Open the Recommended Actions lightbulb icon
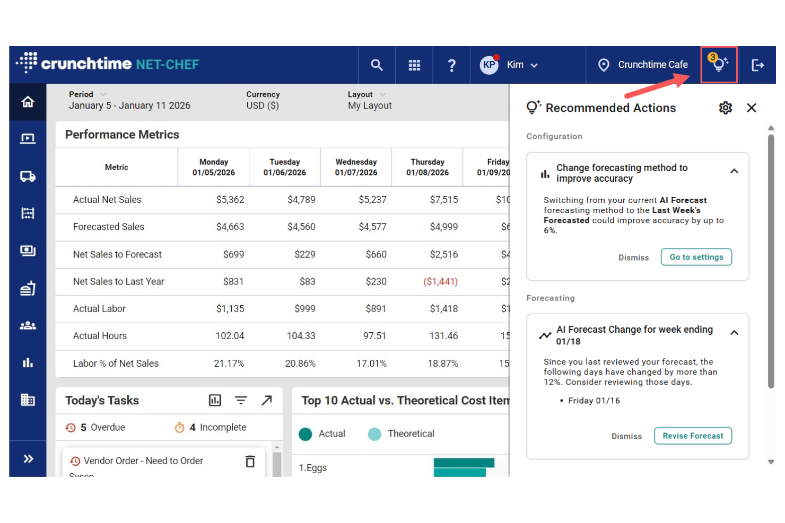The height and width of the screenshot is (523, 785). click(719, 65)
